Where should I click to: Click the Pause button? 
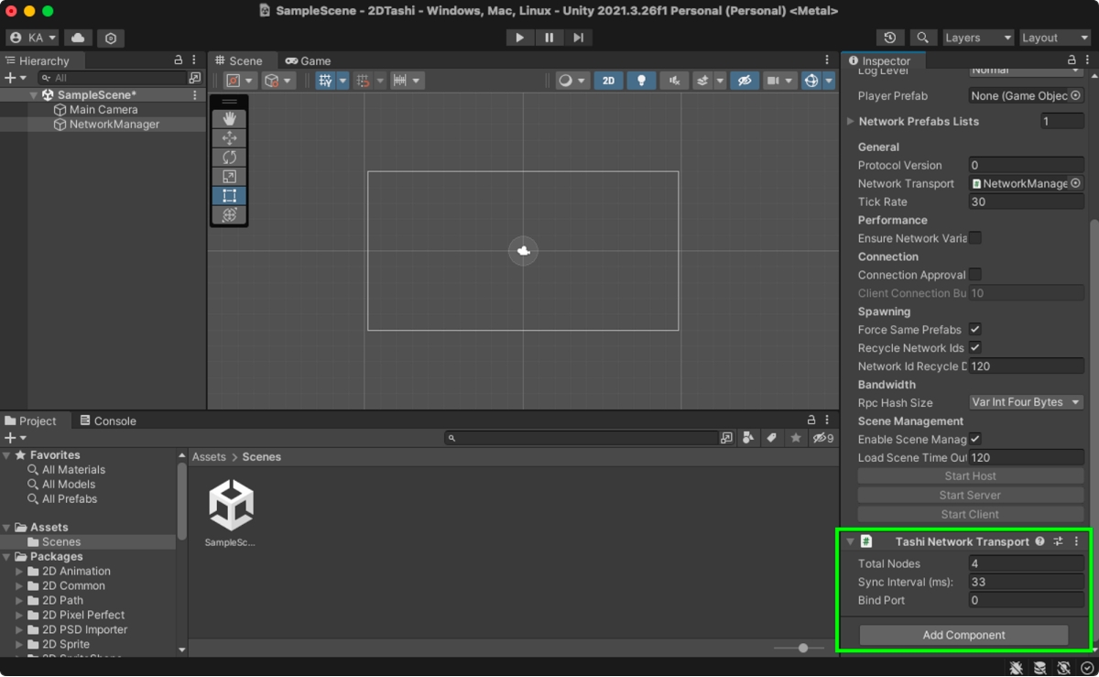pos(549,38)
